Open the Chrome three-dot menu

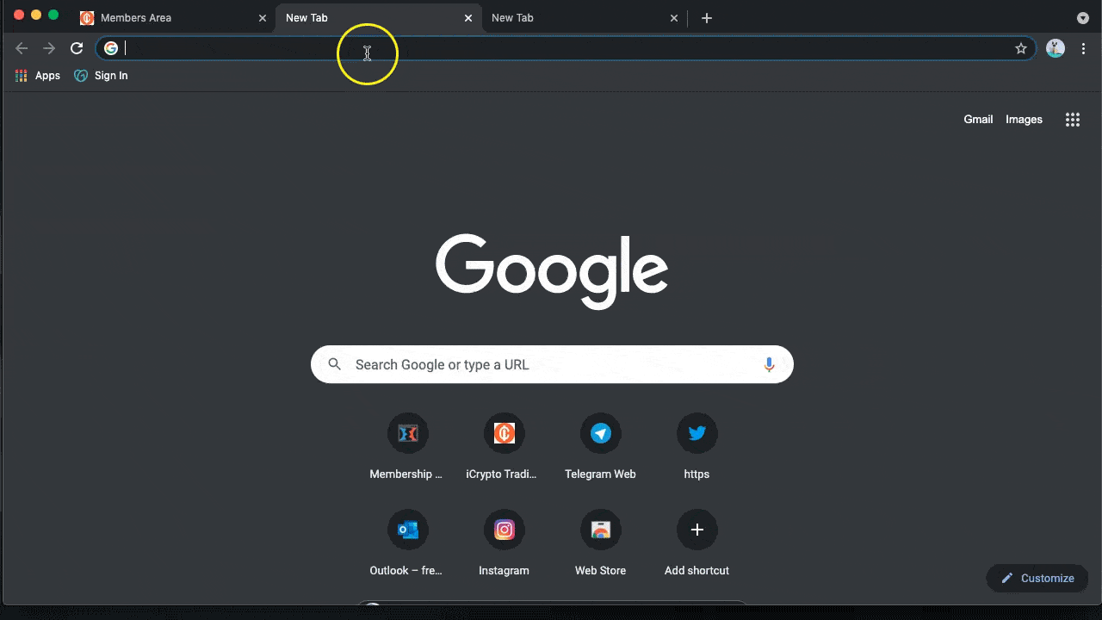tap(1083, 48)
